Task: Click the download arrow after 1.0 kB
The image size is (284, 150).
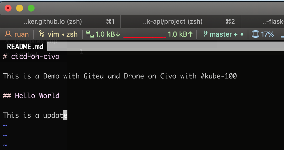Action: click(118, 34)
